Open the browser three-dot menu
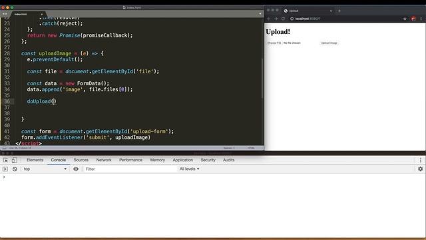 (421, 19)
